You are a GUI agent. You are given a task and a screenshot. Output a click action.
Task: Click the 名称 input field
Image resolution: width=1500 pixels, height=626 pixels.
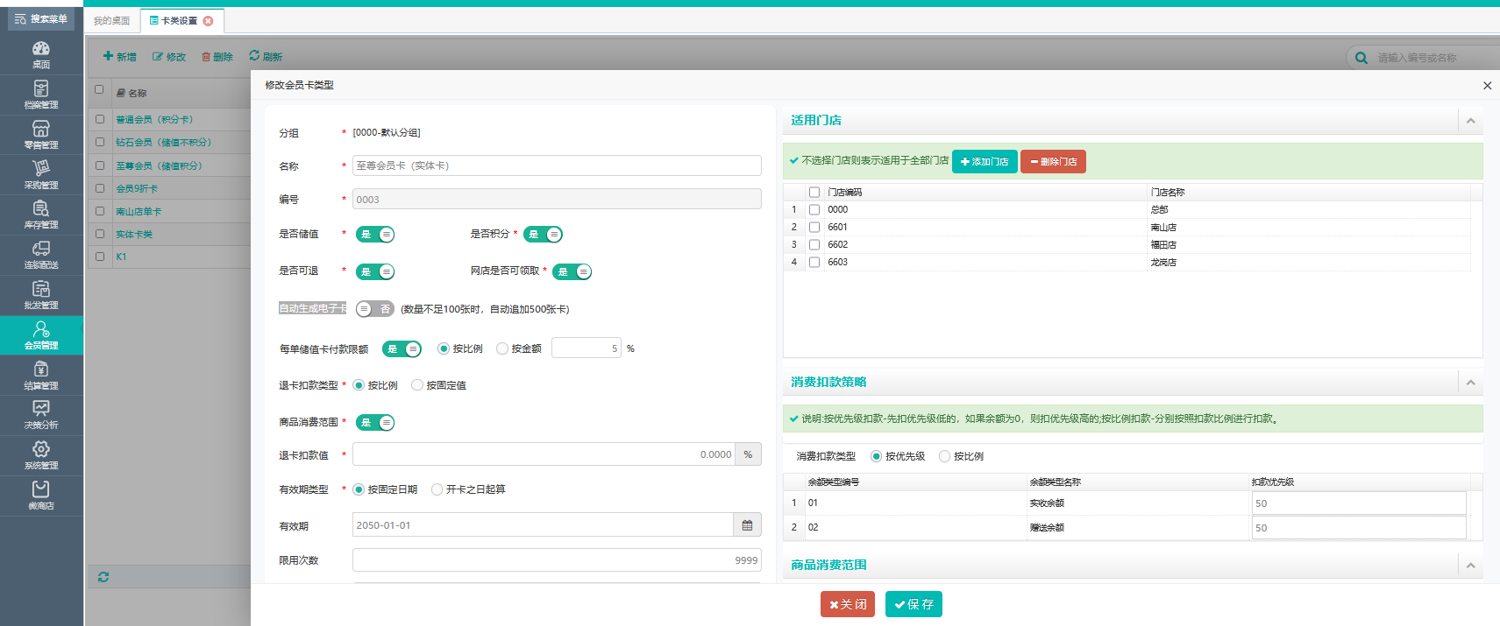coord(557,165)
